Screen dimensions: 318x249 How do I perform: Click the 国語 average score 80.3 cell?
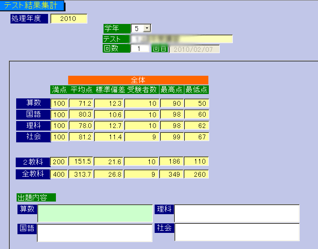coord(81,115)
